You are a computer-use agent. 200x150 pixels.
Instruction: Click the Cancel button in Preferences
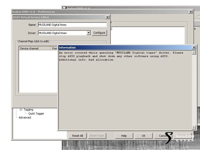click(163, 136)
